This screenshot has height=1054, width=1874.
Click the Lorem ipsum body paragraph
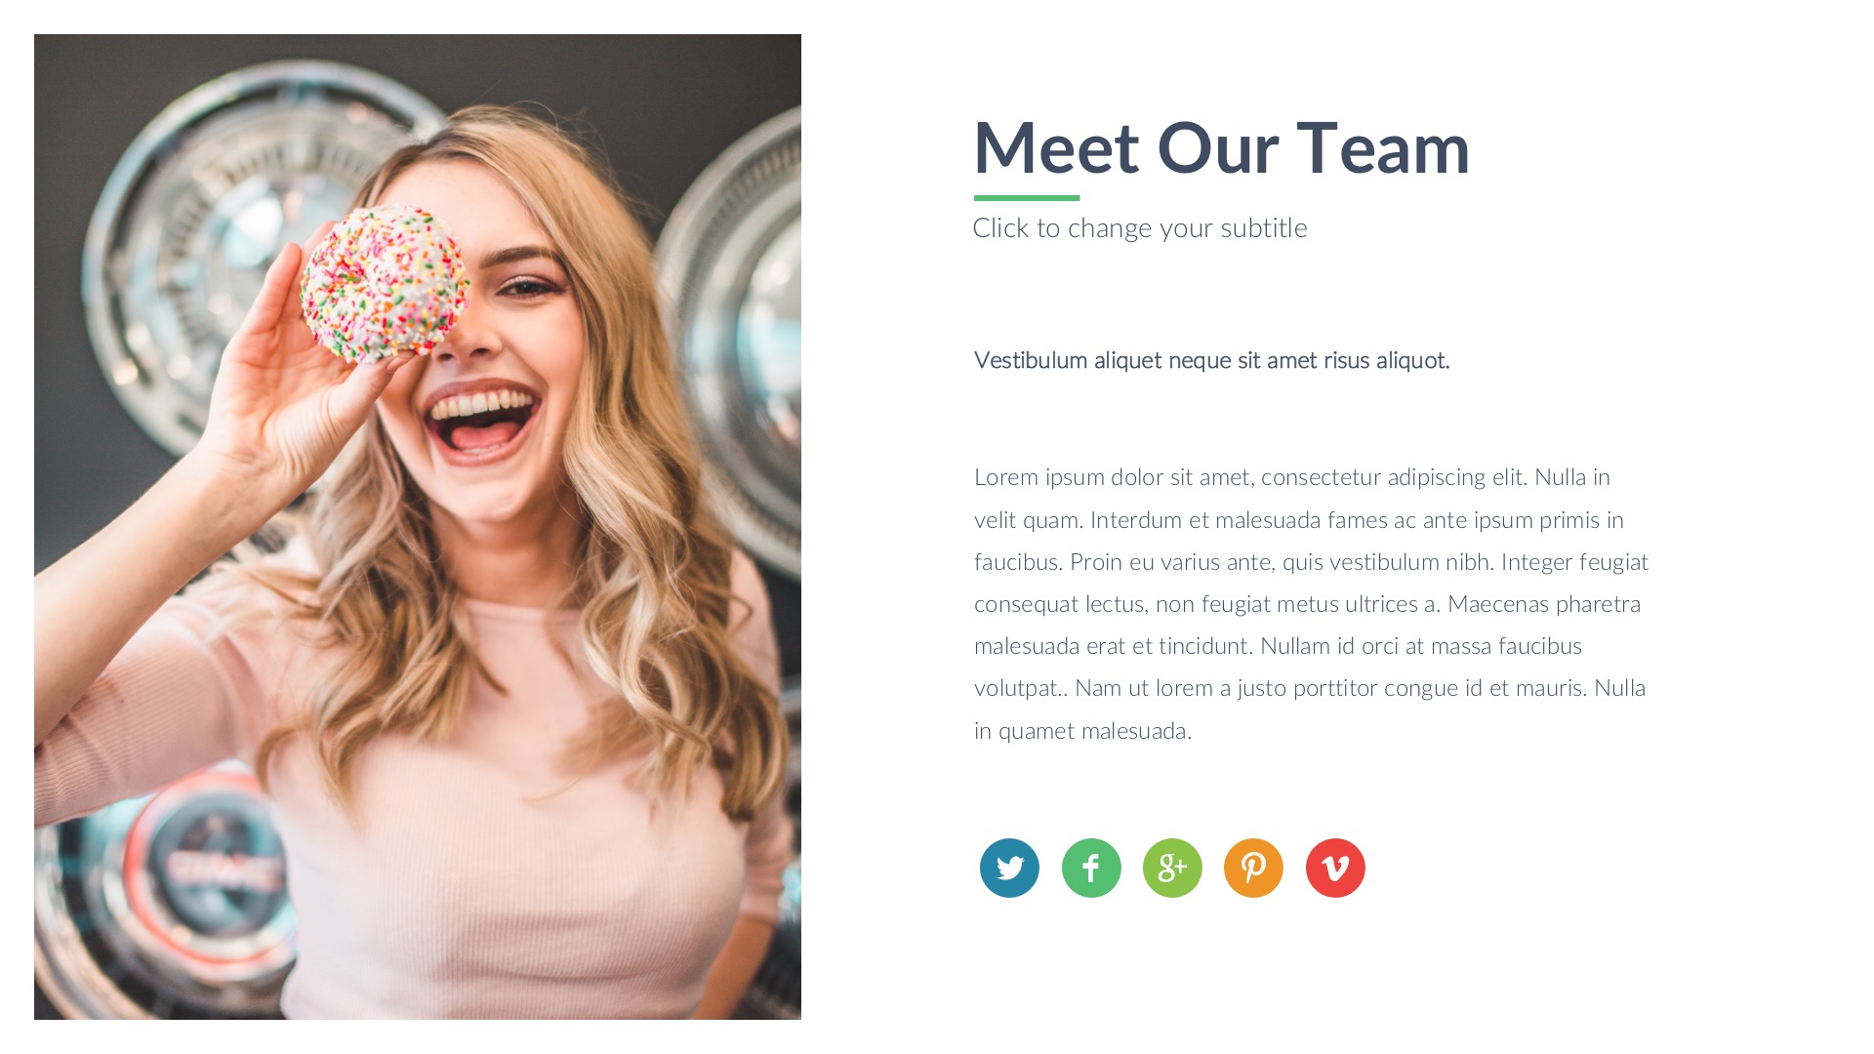coord(1311,603)
